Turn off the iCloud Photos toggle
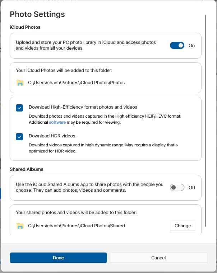This screenshot has height=273, width=217. tap(177, 45)
